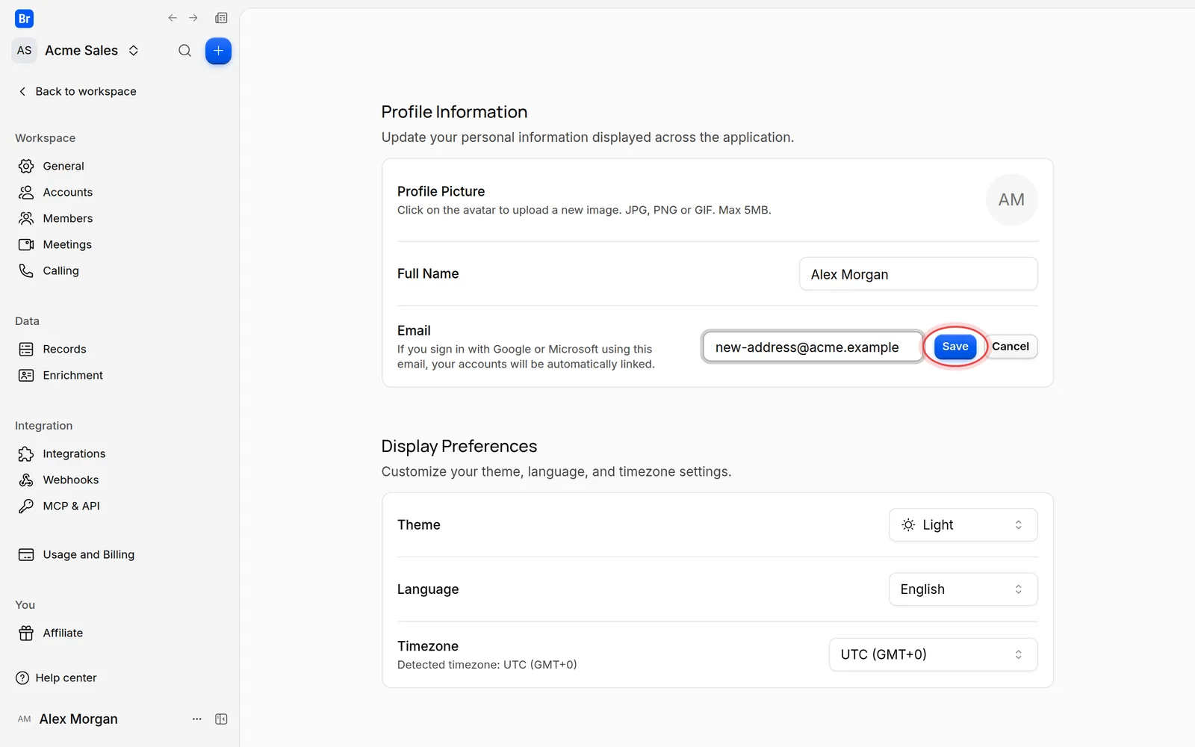The width and height of the screenshot is (1195, 747).
Task: Click the Enrichment contact-card icon
Action: (x=26, y=375)
